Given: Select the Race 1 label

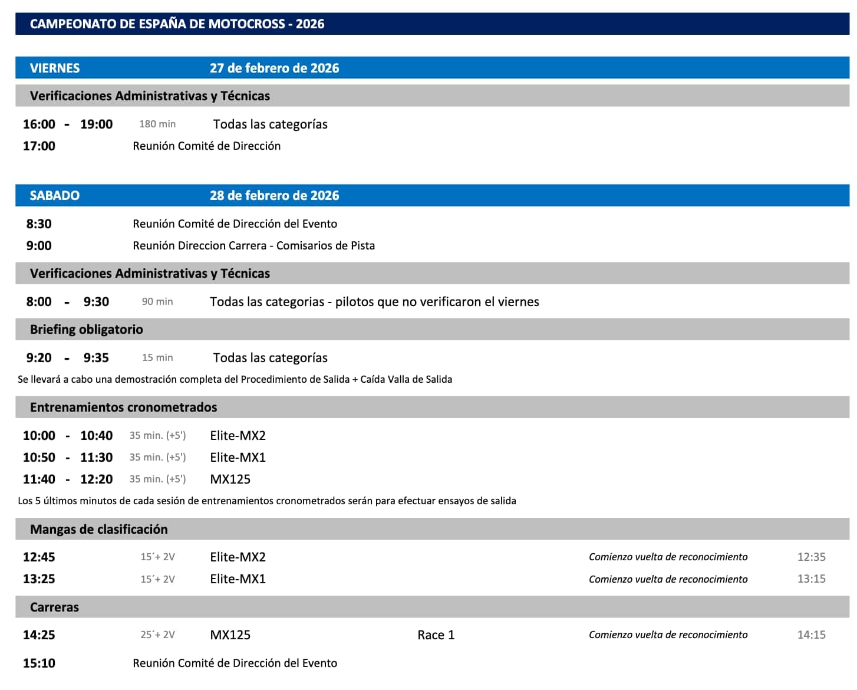Looking at the screenshot, I should pos(436,635).
